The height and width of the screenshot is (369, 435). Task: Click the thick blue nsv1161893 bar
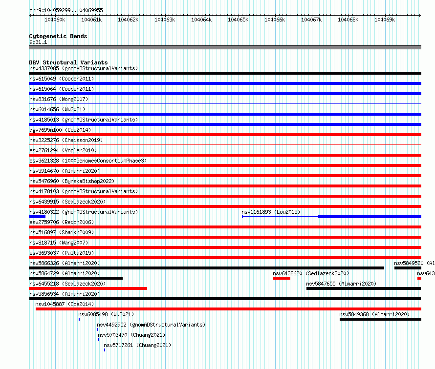(x=370, y=217)
